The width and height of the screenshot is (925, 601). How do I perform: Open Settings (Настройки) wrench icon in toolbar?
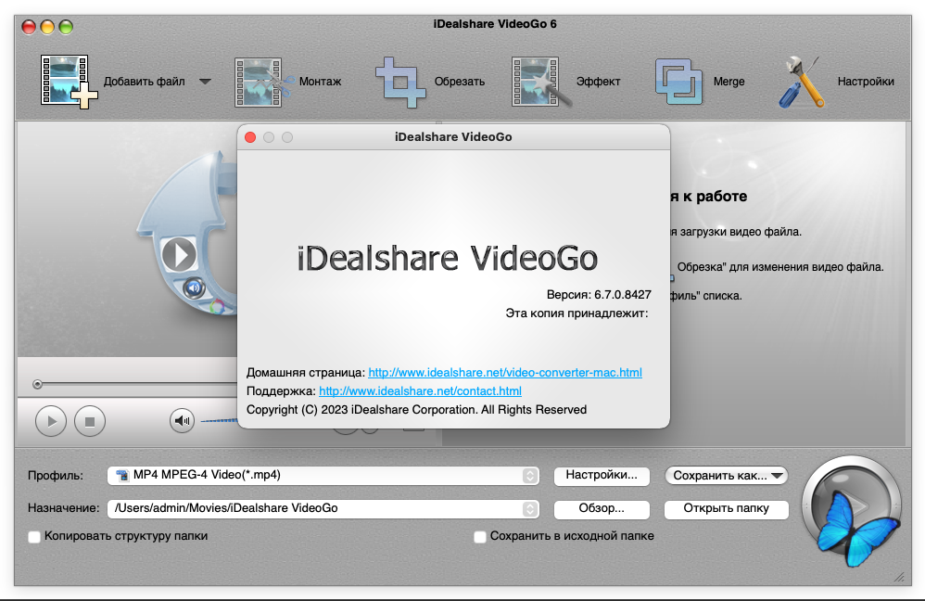(x=802, y=82)
